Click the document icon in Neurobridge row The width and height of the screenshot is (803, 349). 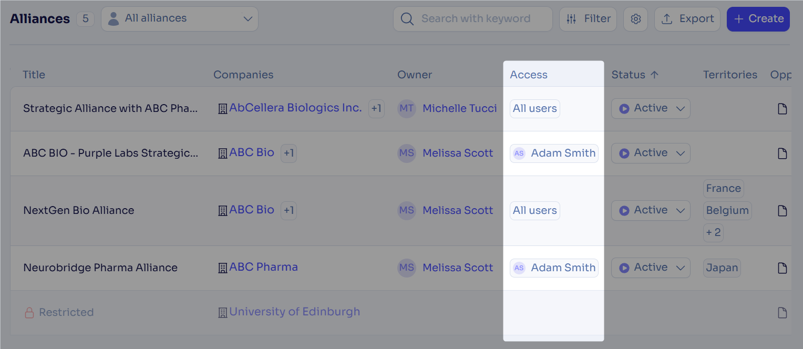pos(782,268)
